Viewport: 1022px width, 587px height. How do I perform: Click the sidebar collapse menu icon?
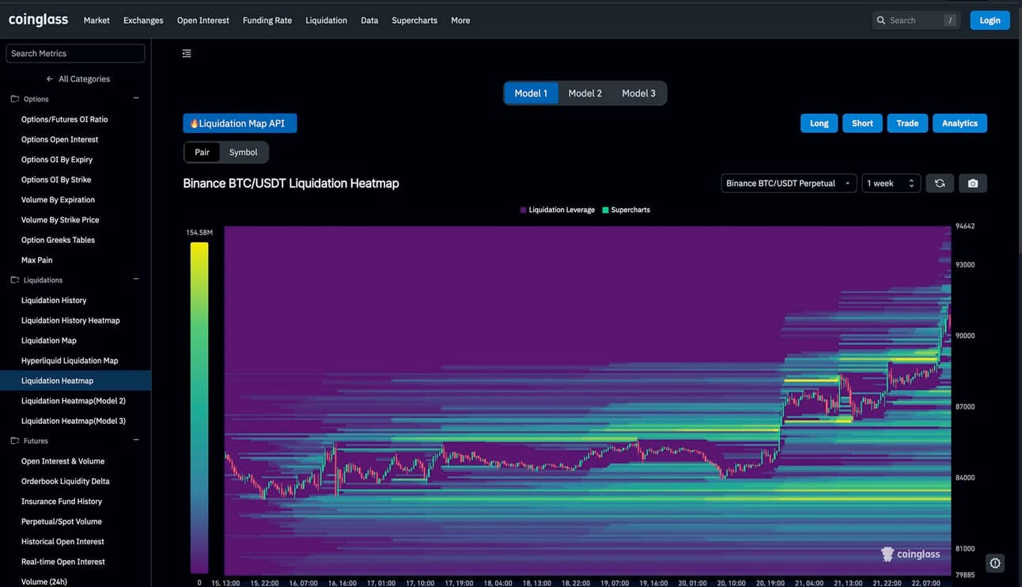tap(187, 54)
